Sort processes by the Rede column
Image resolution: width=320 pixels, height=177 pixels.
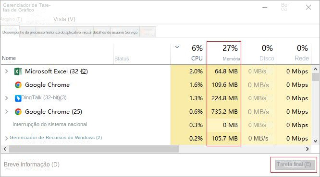pyautogui.click(x=294, y=53)
